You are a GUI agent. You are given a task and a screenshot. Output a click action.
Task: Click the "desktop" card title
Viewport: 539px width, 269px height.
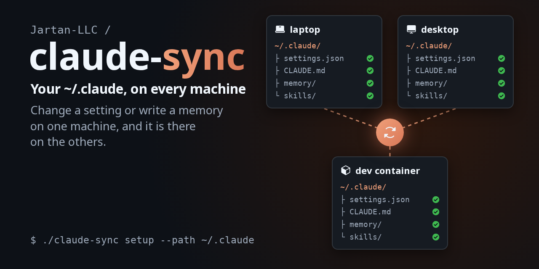(440, 30)
